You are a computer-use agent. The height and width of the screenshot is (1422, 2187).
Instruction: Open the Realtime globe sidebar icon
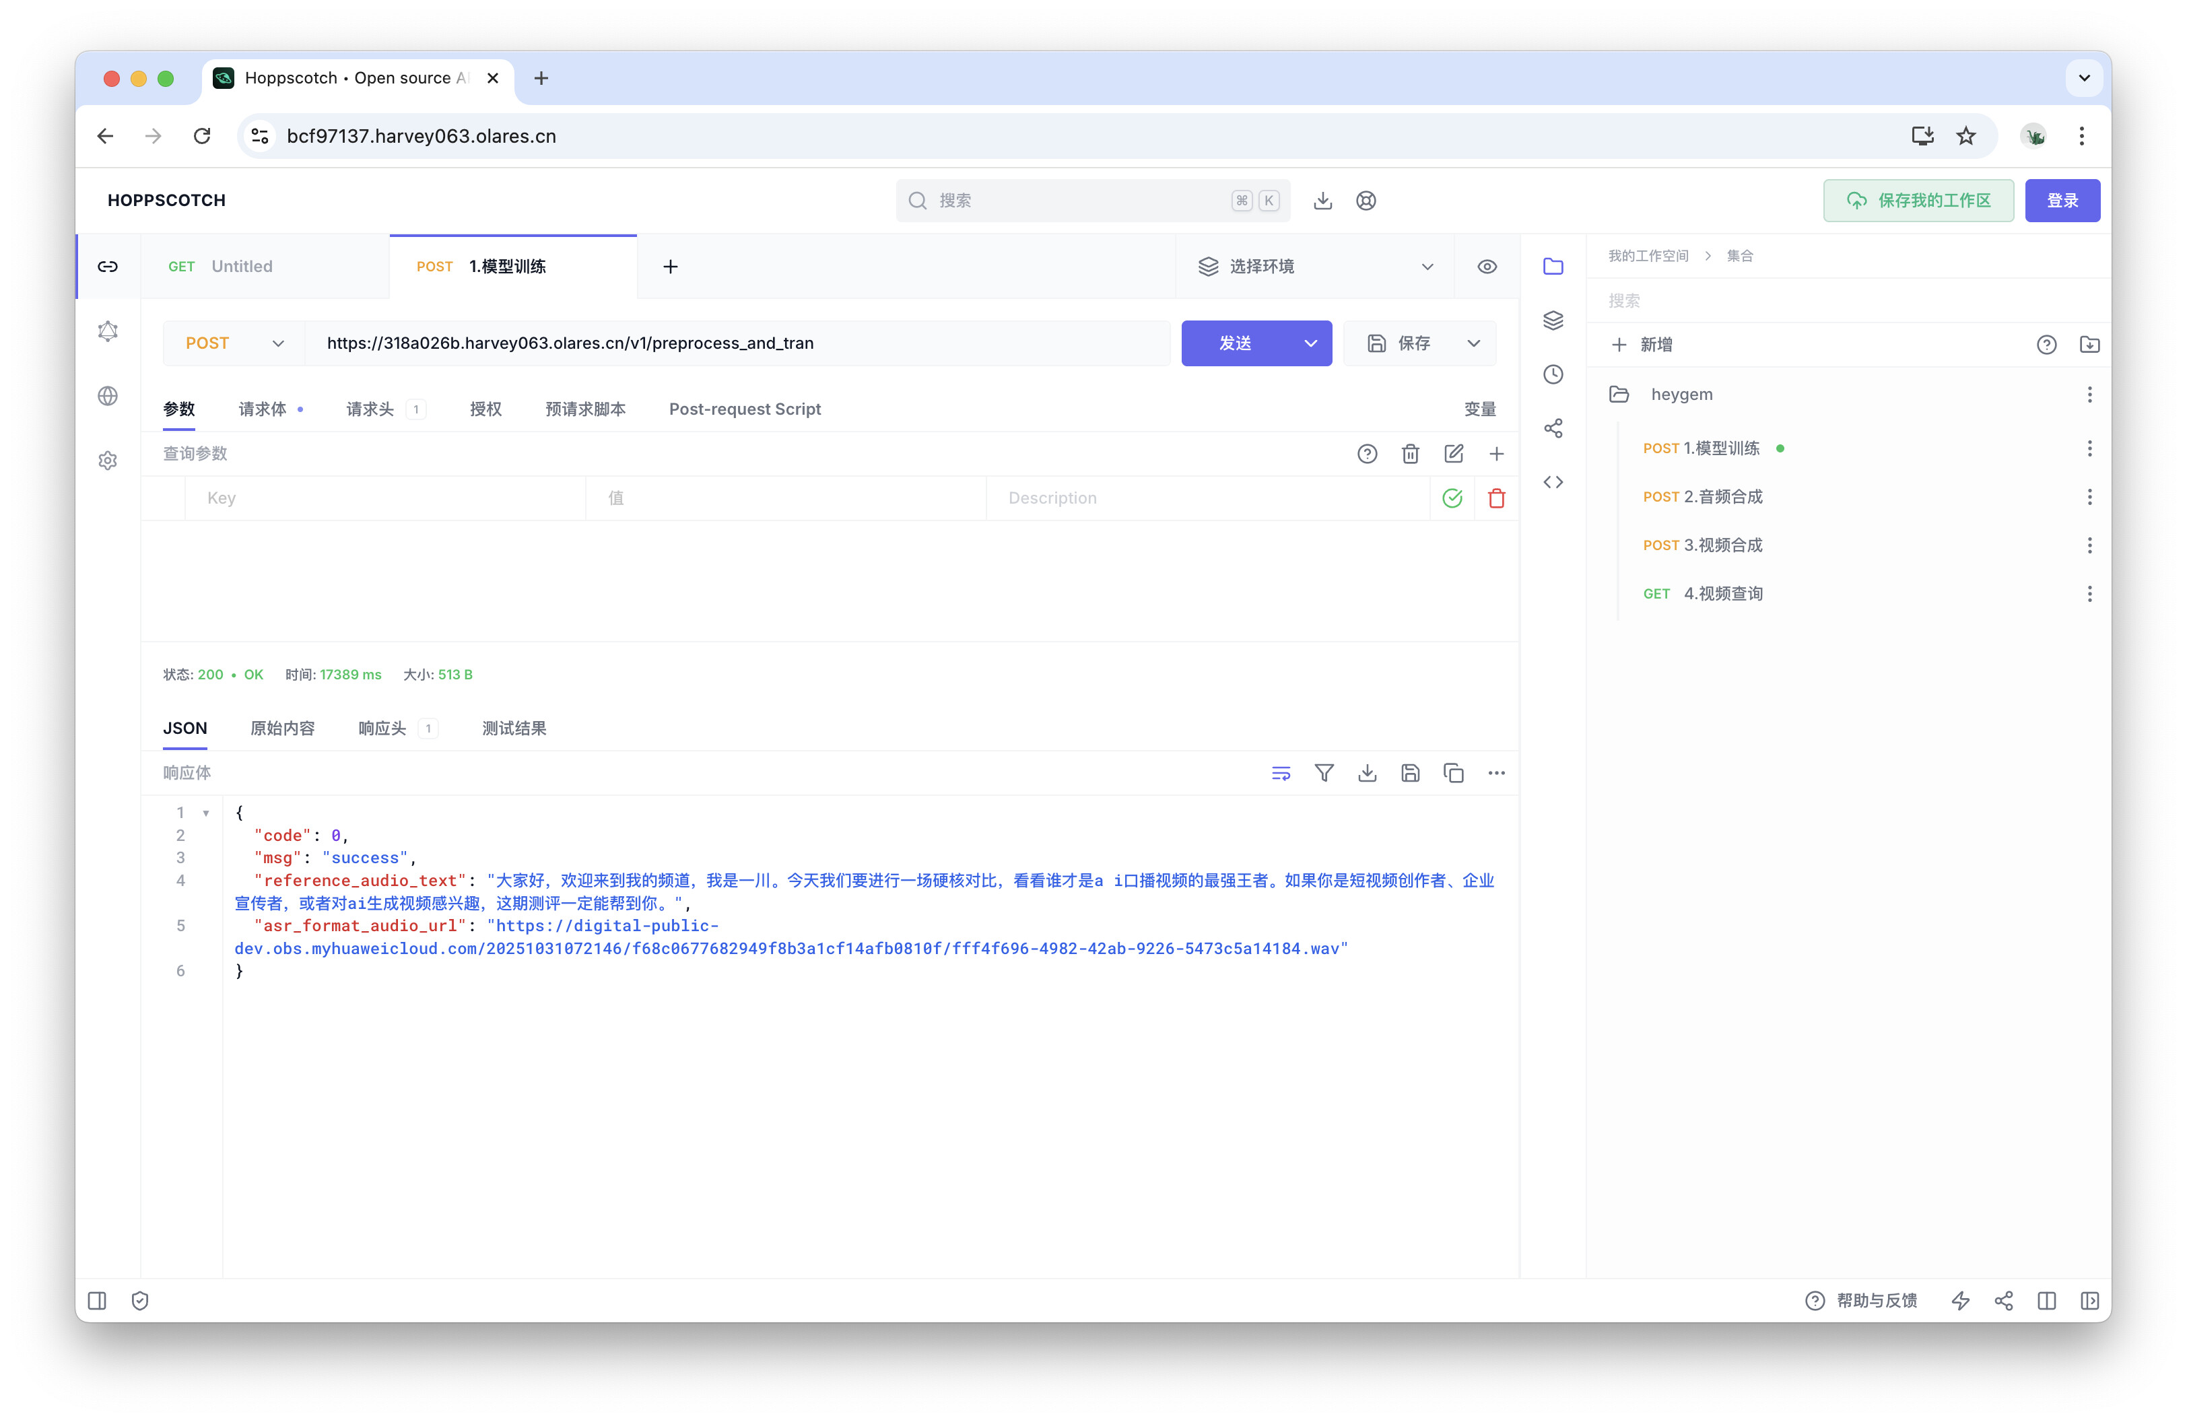108,396
